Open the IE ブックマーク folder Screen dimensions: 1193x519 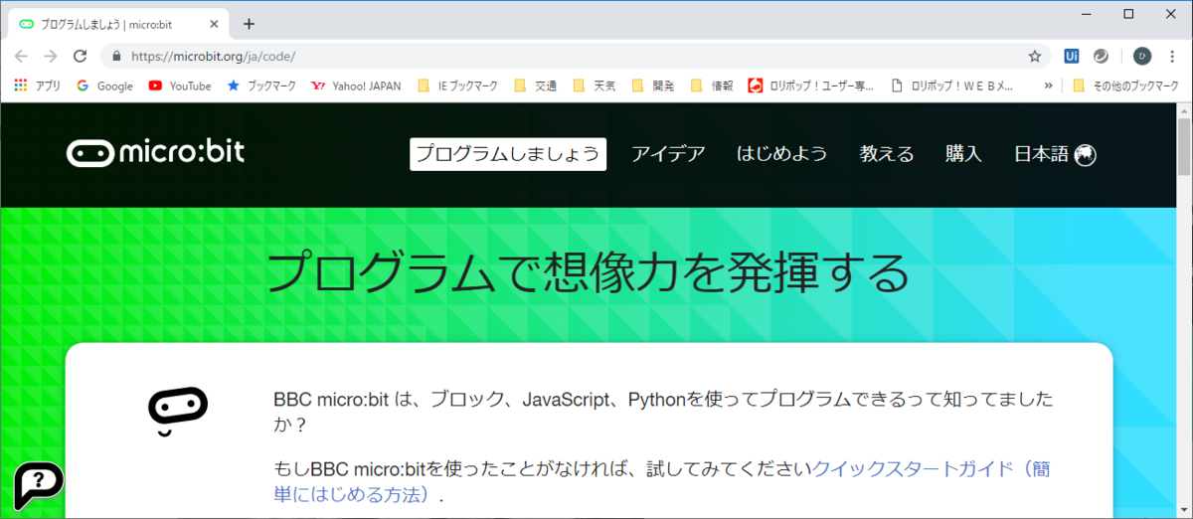tap(458, 86)
